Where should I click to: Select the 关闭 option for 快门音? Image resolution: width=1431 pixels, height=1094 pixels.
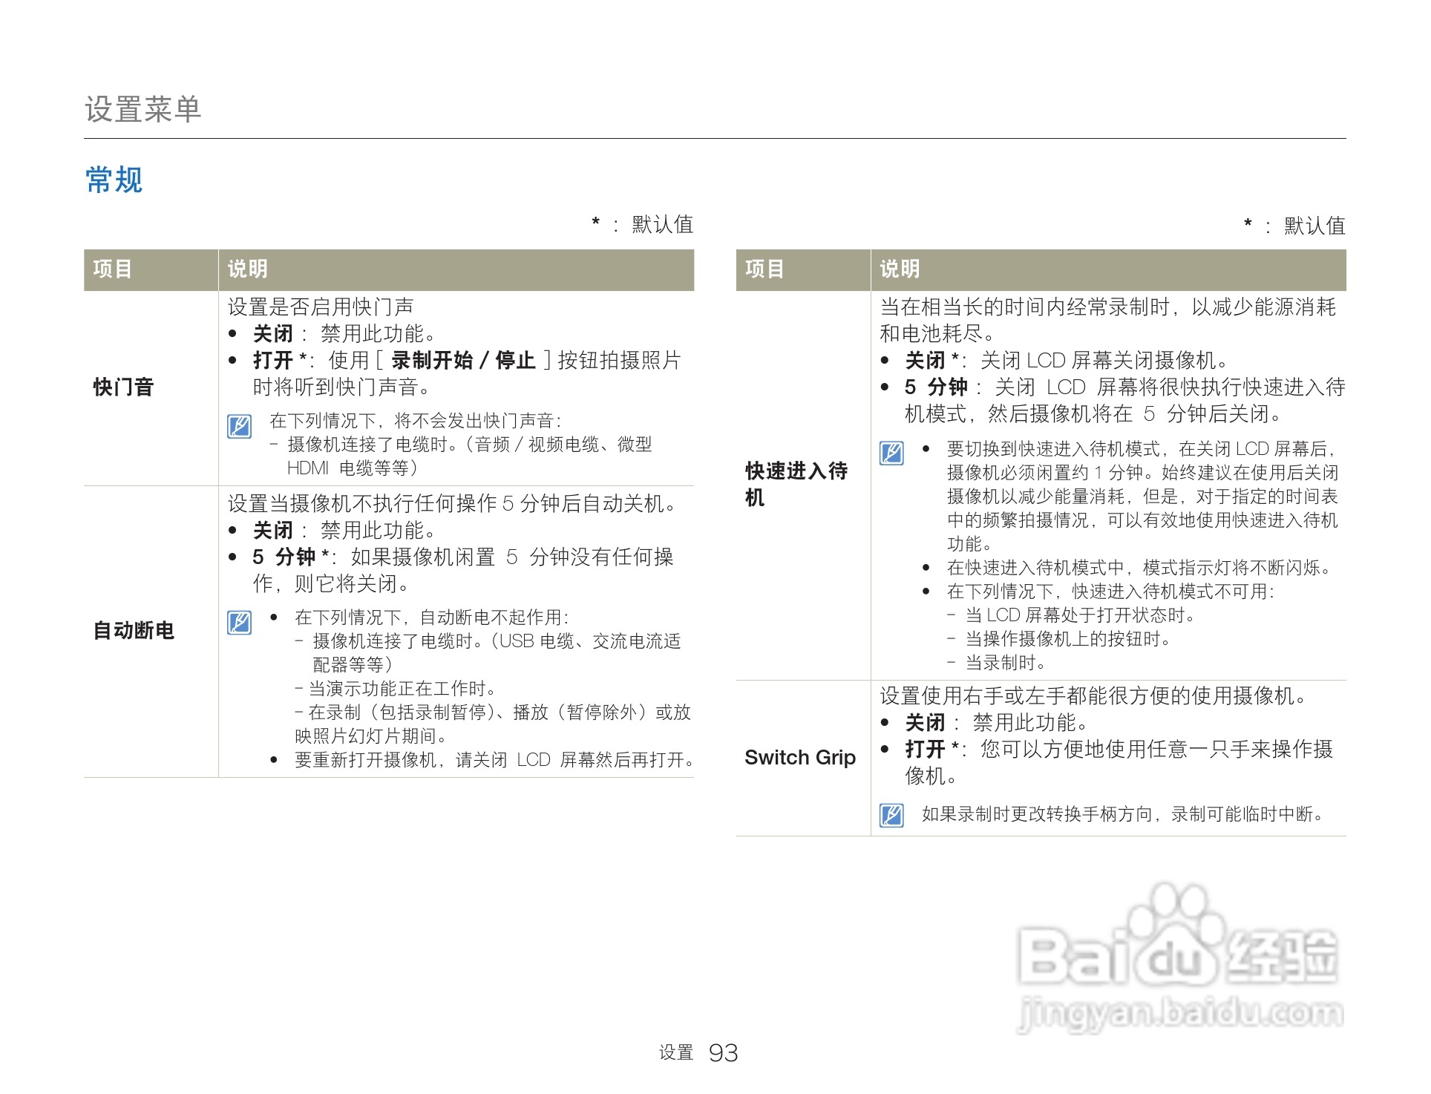[x=272, y=333]
